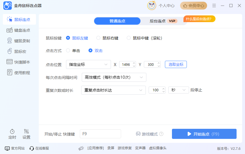This screenshot has width=245, height=154.
Task: Open the 设置 settings sliders icon
Action: [x=26, y=131]
